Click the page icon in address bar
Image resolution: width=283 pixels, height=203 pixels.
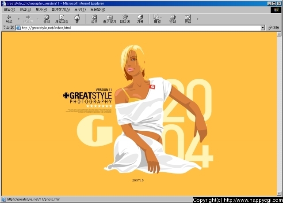18,28
